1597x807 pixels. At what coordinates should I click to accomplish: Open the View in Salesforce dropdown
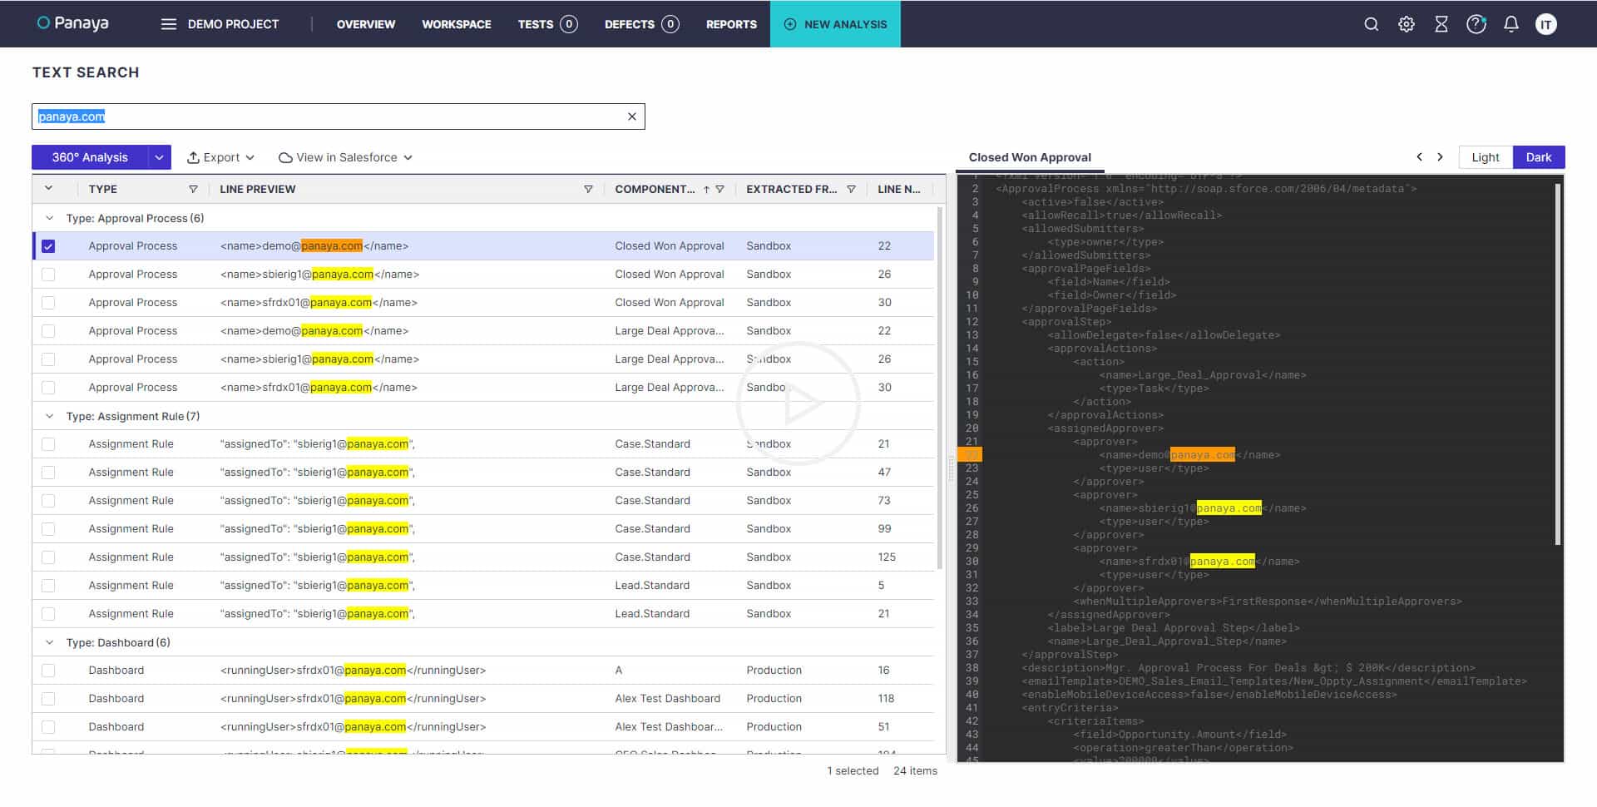[x=345, y=157]
